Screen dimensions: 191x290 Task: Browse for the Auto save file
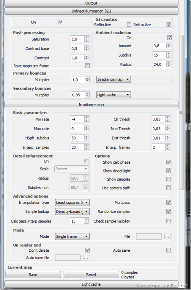[86, 258]
